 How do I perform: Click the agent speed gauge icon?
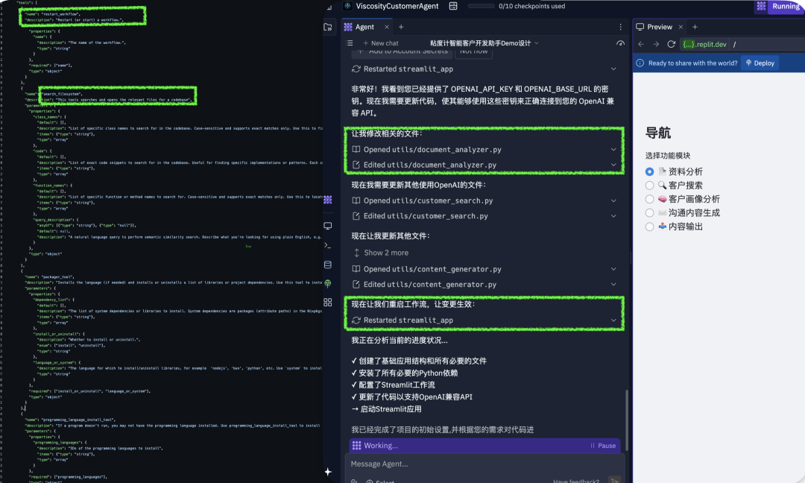point(620,44)
